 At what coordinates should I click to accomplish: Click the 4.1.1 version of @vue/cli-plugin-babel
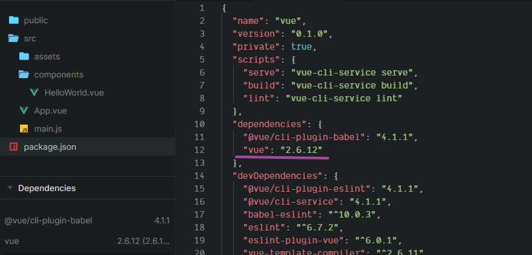tap(162, 221)
